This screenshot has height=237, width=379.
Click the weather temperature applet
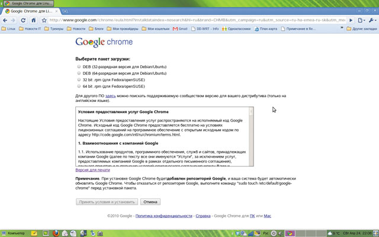click(334, 233)
